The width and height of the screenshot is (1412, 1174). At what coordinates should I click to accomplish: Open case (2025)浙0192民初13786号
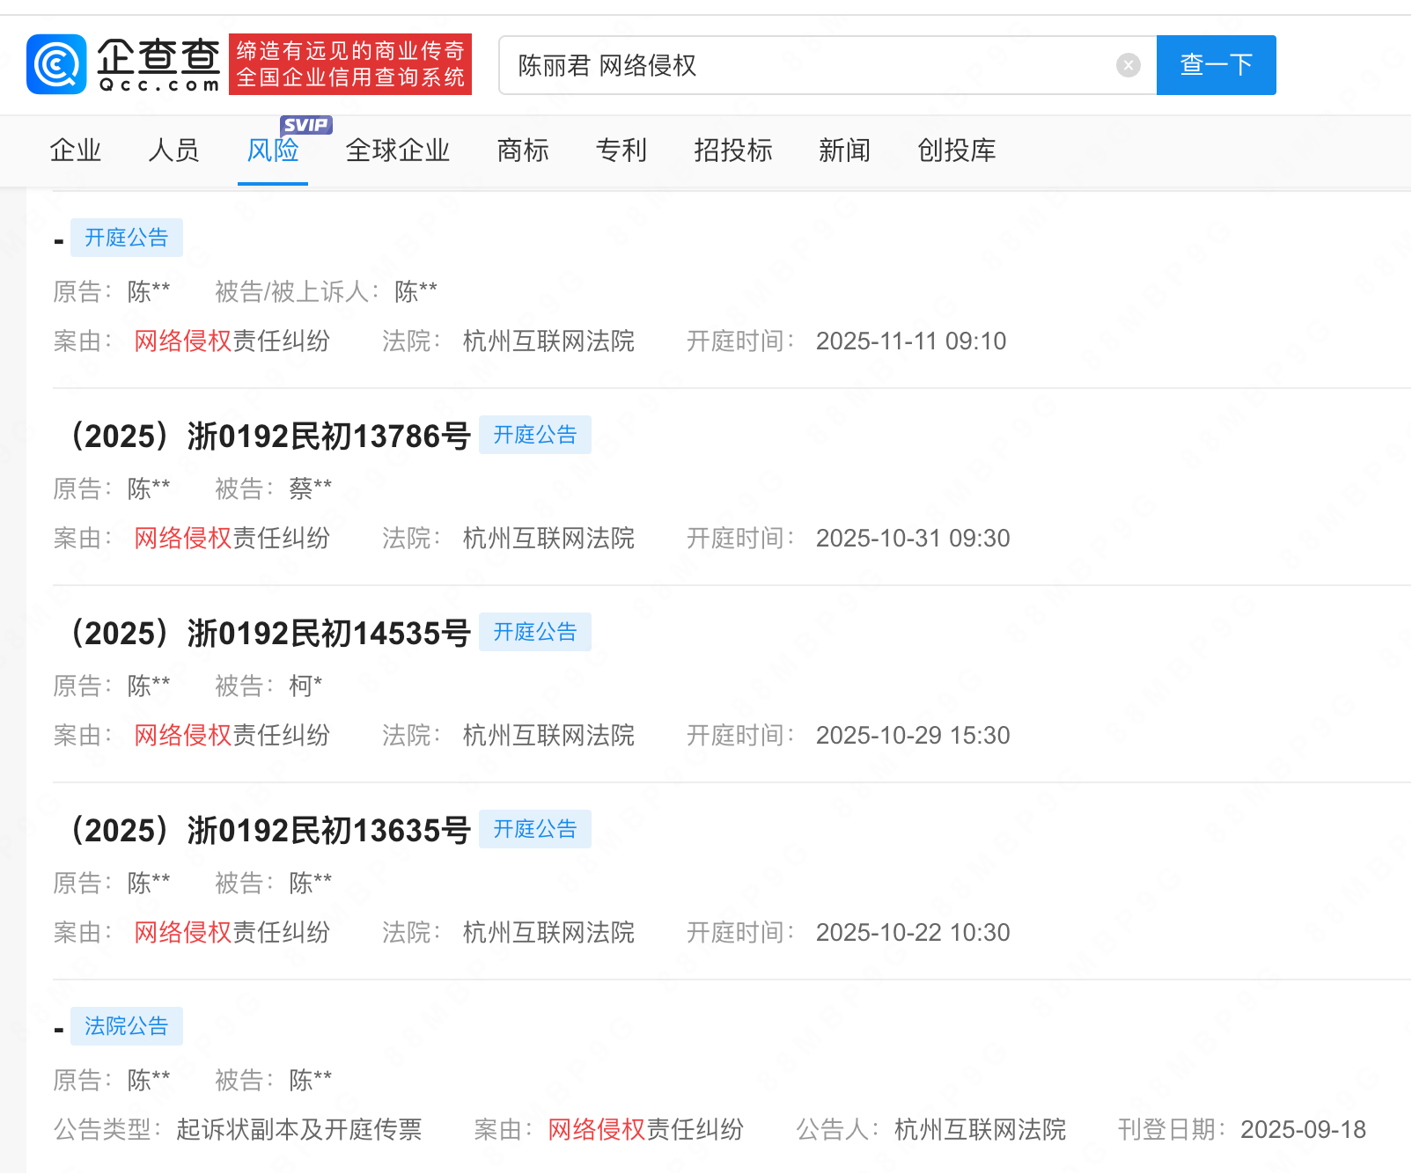coord(267,436)
